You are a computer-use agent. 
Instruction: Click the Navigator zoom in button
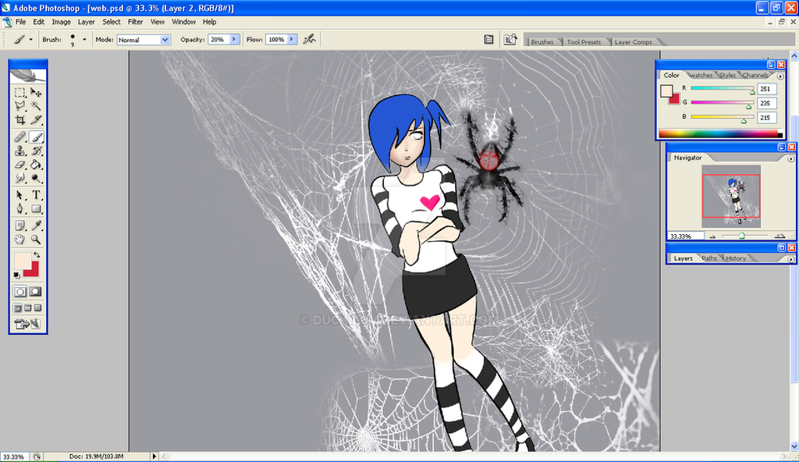click(779, 236)
